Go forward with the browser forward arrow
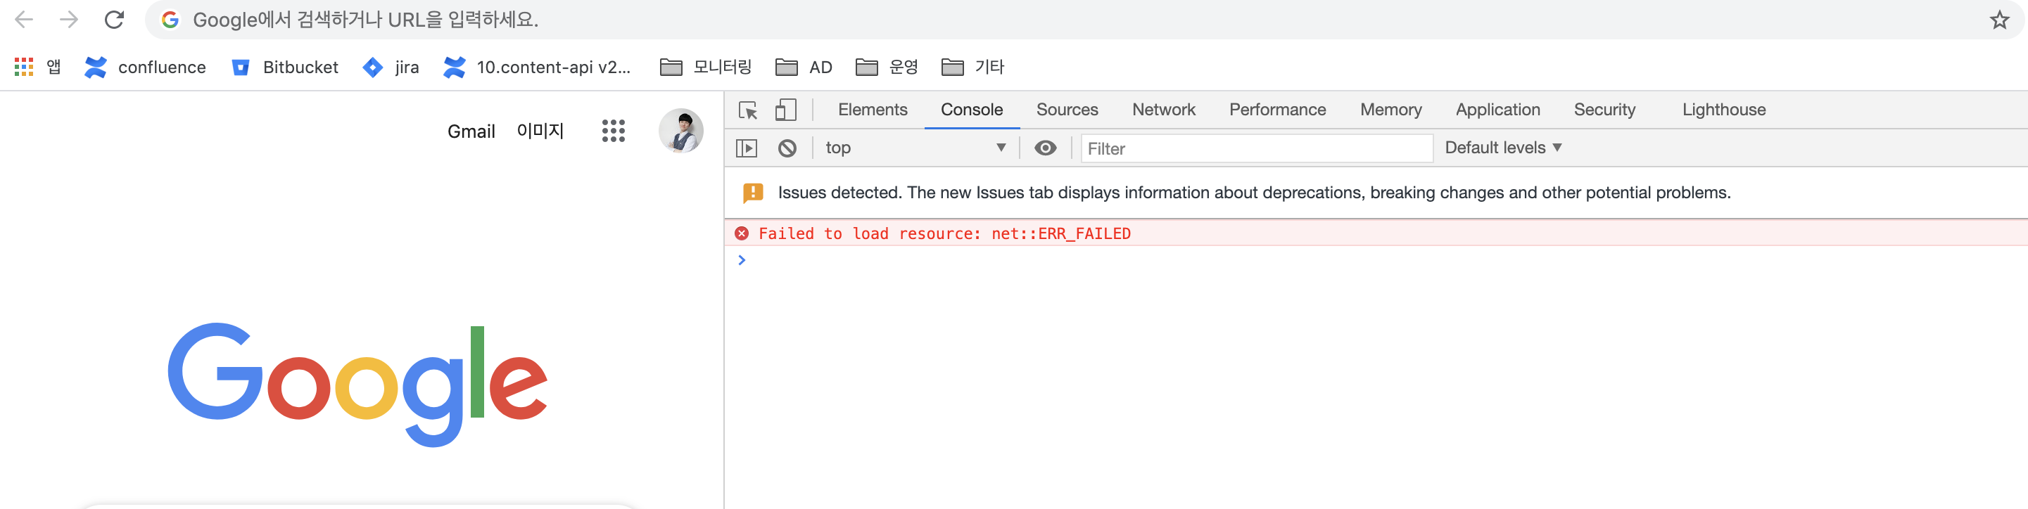Image resolution: width=2028 pixels, height=509 pixels. tap(69, 20)
